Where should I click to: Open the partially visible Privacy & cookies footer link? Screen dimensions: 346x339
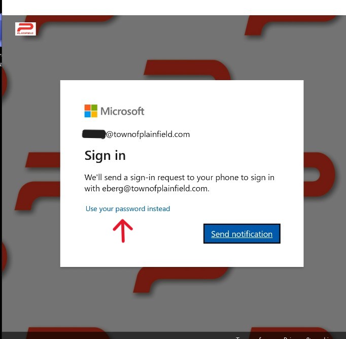(307, 337)
